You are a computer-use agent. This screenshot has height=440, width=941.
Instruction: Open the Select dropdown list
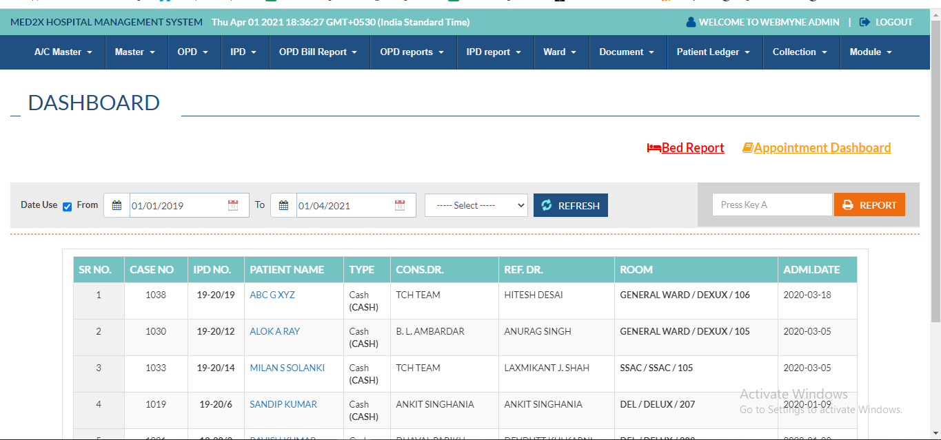(476, 205)
